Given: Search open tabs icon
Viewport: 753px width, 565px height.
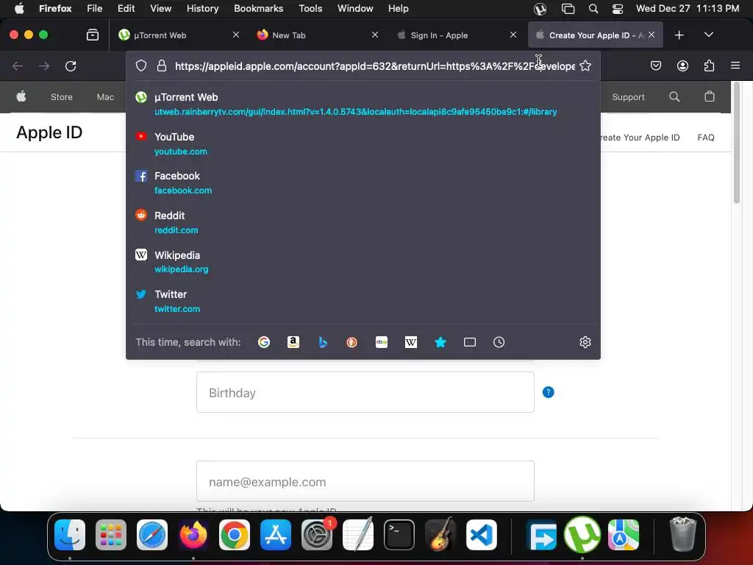Looking at the screenshot, I should tap(470, 342).
